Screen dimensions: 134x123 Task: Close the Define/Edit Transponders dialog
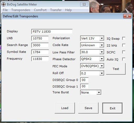[x=127, y=16]
